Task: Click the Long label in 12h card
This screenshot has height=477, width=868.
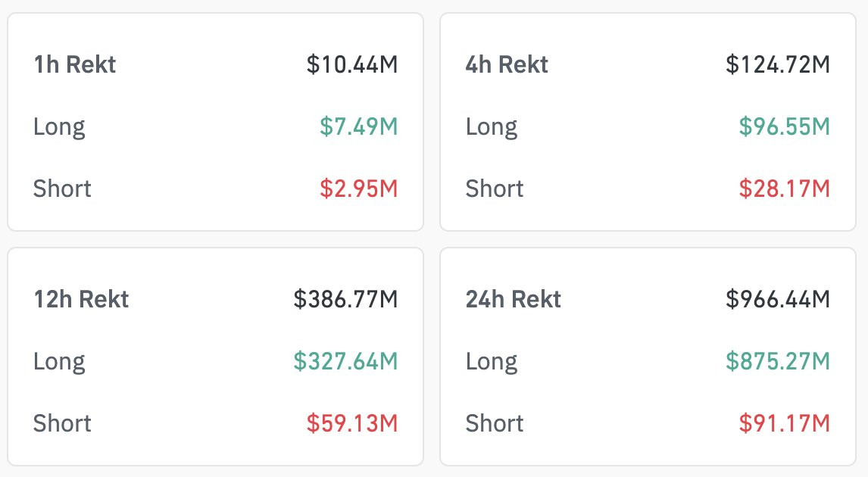Action: pos(59,361)
